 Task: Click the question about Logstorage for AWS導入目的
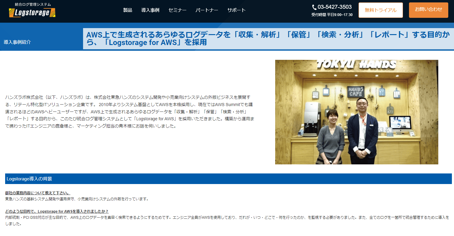(x=57, y=211)
